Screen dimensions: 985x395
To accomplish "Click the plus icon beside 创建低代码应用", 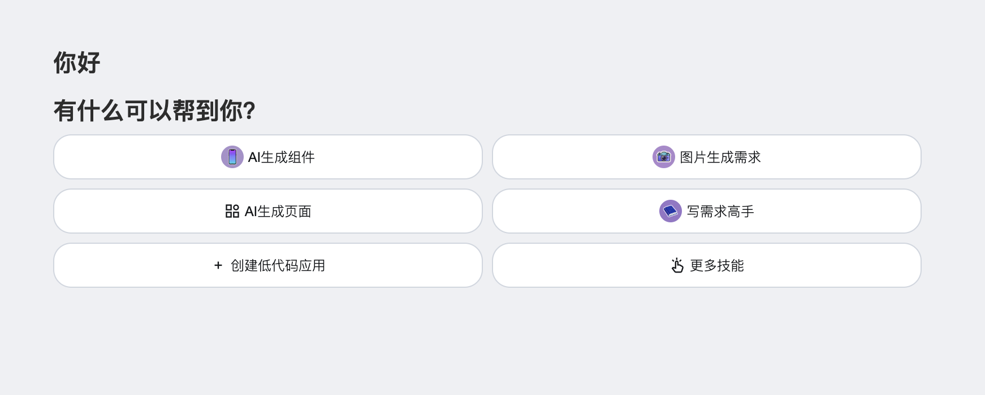I will [x=218, y=265].
